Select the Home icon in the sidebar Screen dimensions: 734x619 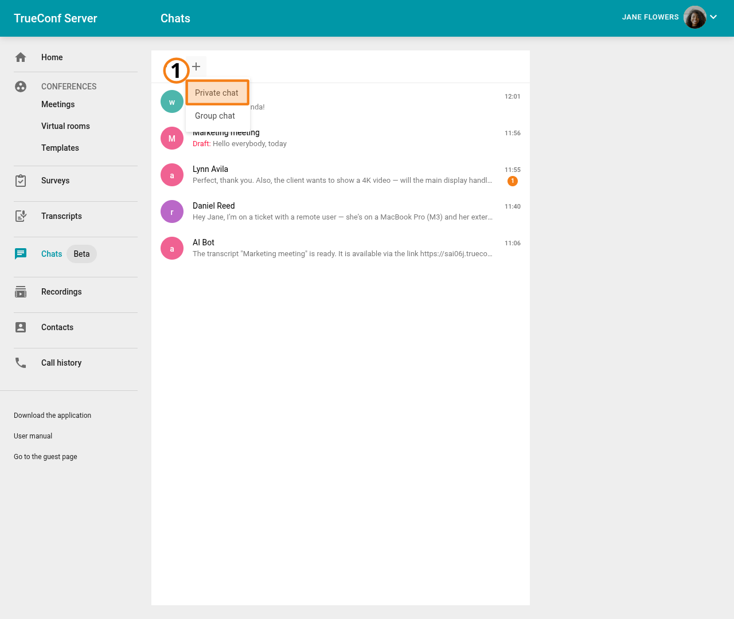(x=21, y=57)
